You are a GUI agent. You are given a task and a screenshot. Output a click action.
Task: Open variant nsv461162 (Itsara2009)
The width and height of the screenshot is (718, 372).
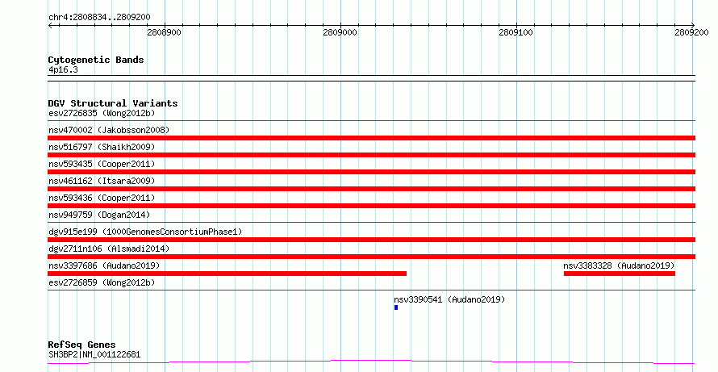pyautogui.click(x=102, y=181)
